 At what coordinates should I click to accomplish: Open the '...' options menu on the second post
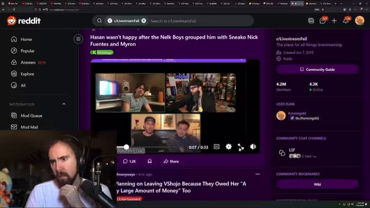tap(257, 174)
